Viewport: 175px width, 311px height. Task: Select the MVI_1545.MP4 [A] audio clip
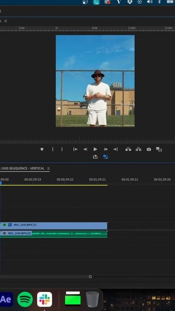(53, 234)
